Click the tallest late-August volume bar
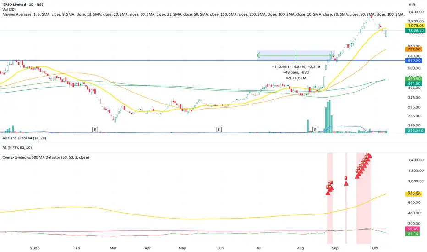Image resolution: width=427 pixels, height=252 pixels. point(329,116)
